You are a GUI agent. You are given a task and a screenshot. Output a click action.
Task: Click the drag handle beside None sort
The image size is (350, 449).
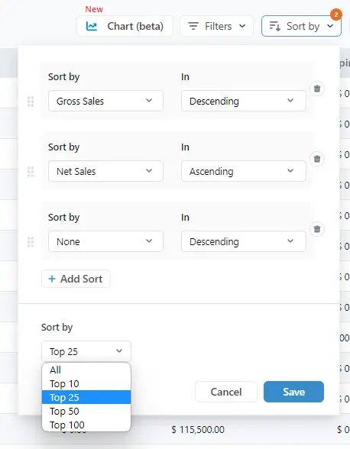pyautogui.click(x=31, y=242)
